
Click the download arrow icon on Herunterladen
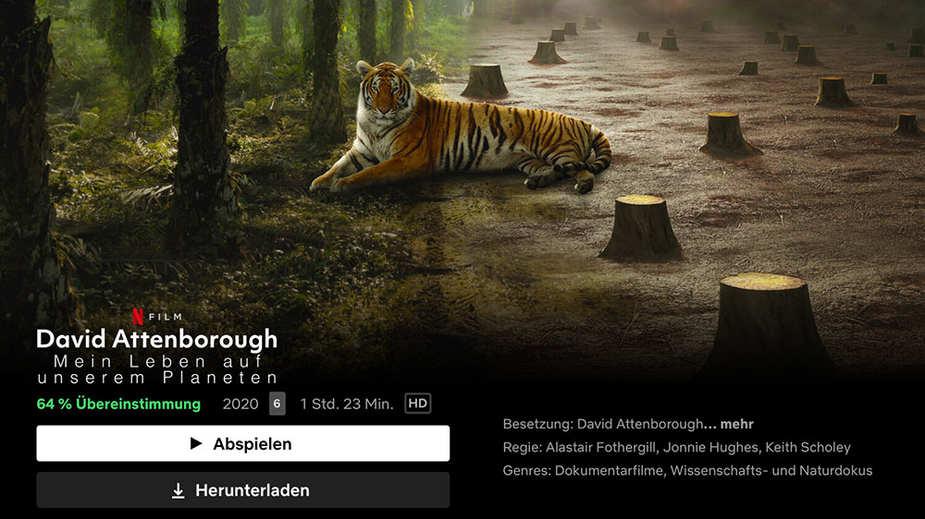(179, 490)
